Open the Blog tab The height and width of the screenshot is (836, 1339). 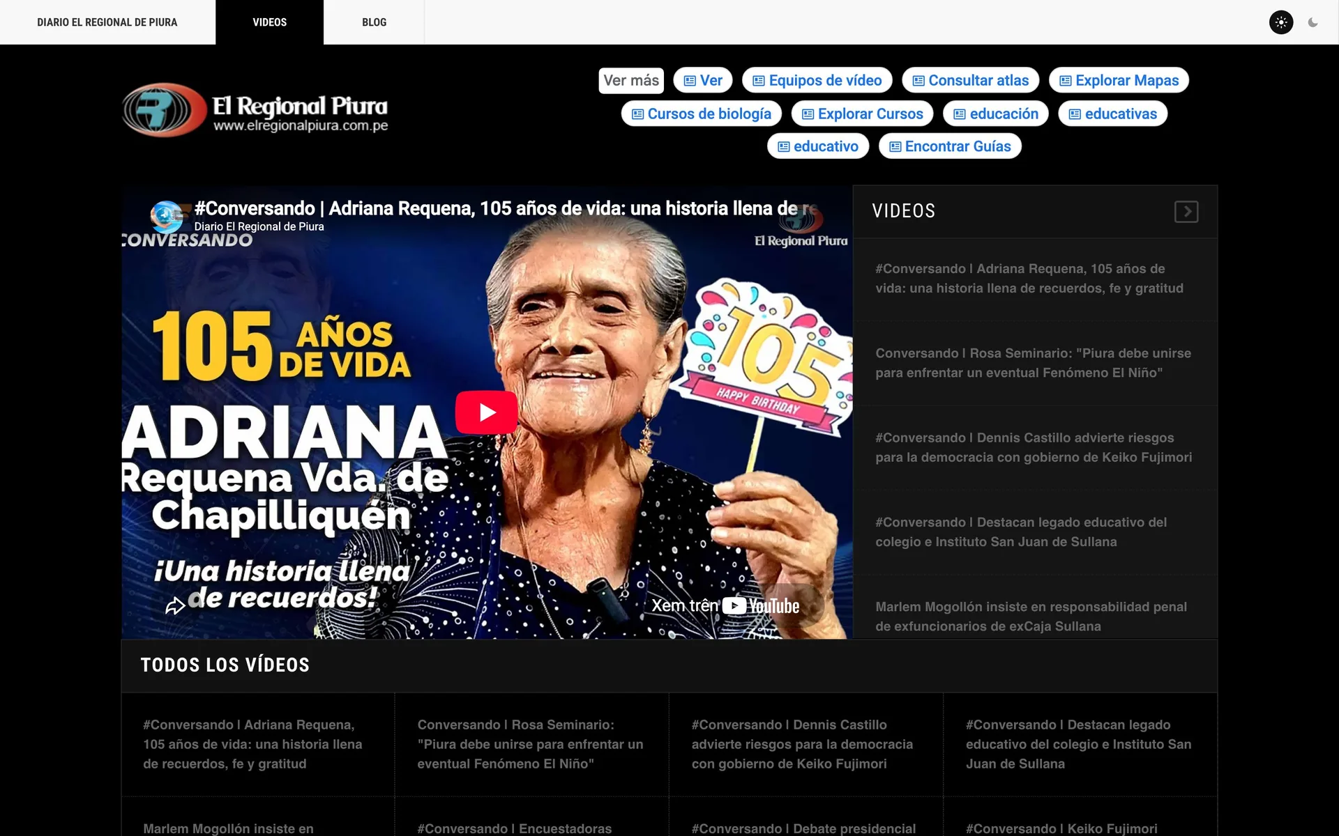click(x=374, y=22)
